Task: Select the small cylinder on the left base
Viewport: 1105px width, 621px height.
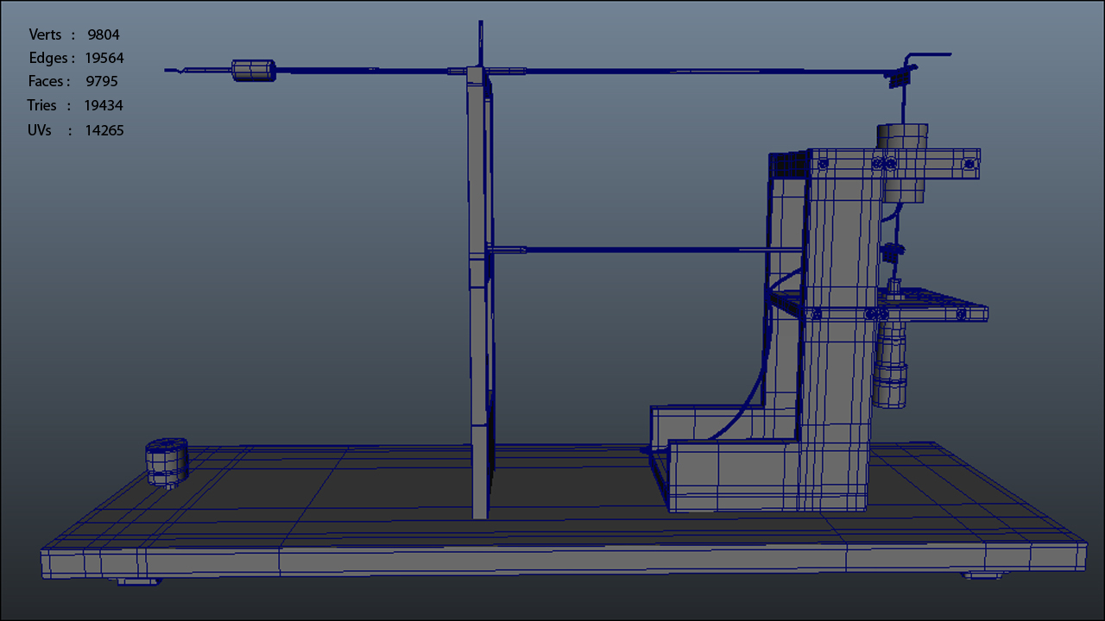Action: pyautogui.click(x=166, y=461)
